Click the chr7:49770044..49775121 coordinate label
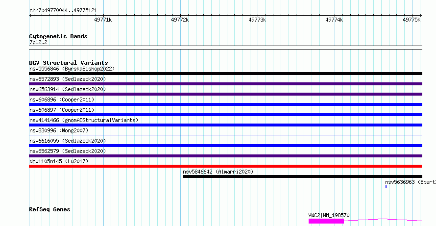This screenshot has width=436, height=226. point(63,11)
